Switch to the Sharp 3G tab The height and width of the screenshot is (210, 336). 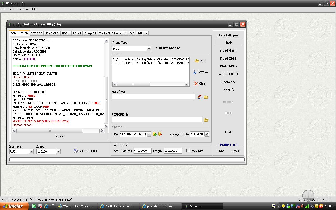[x=90, y=33]
